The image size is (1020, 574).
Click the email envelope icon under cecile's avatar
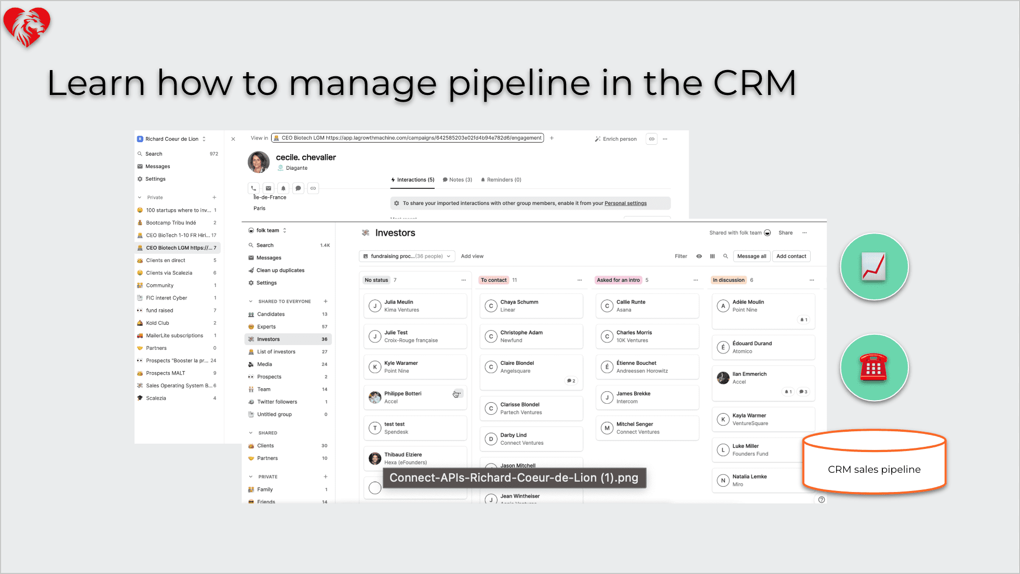[269, 188]
